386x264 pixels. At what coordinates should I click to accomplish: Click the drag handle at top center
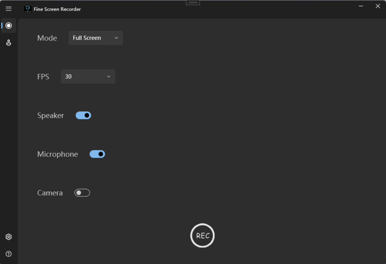click(193, 3)
